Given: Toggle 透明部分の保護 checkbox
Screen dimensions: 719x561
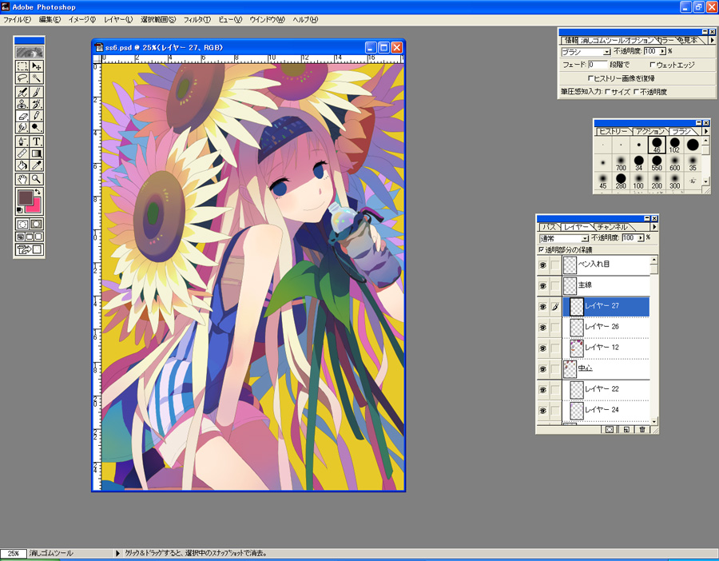Looking at the screenshot, I should coord(542,249).
